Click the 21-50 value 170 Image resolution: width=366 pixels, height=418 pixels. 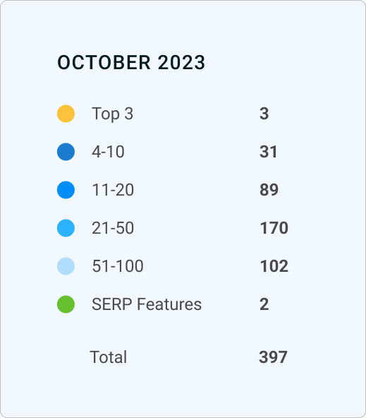(x=274, y=228)
